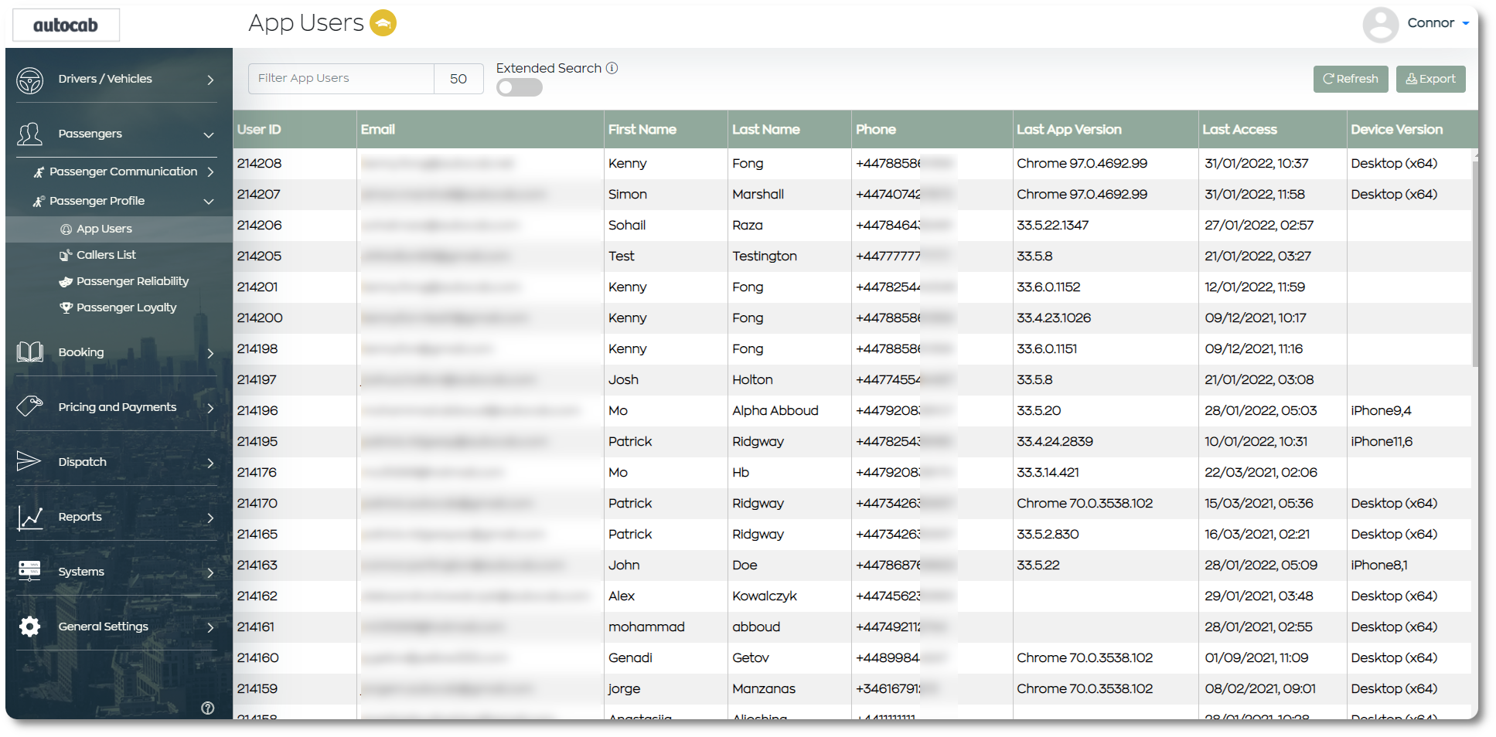Collapse the Passenger Profile chevron

tap(209, 202)
